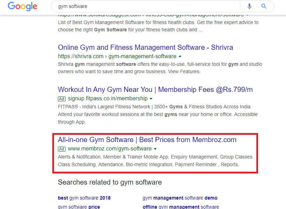This screenshot has height=209, width=286.
Task: Click the www.membroz.com/gym-software URL
Action: [x=110, y=149]
